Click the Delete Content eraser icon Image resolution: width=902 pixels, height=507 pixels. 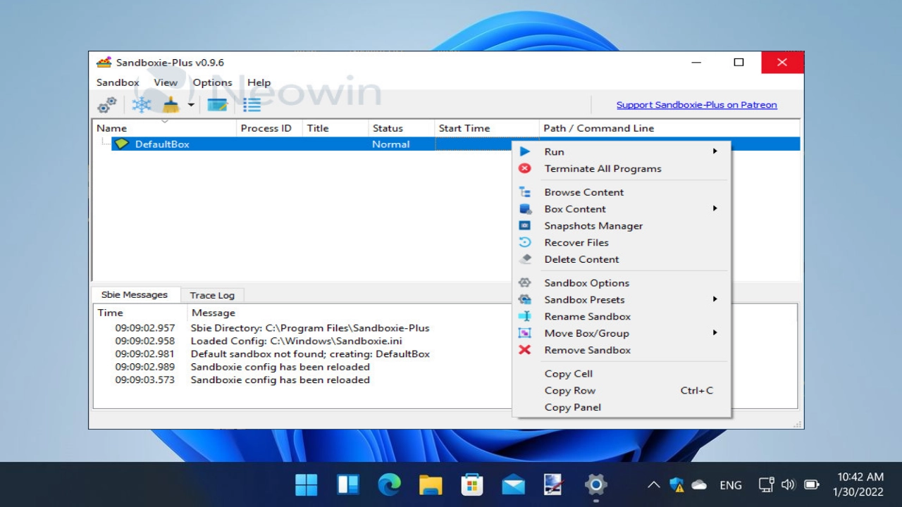coord(525,259)
